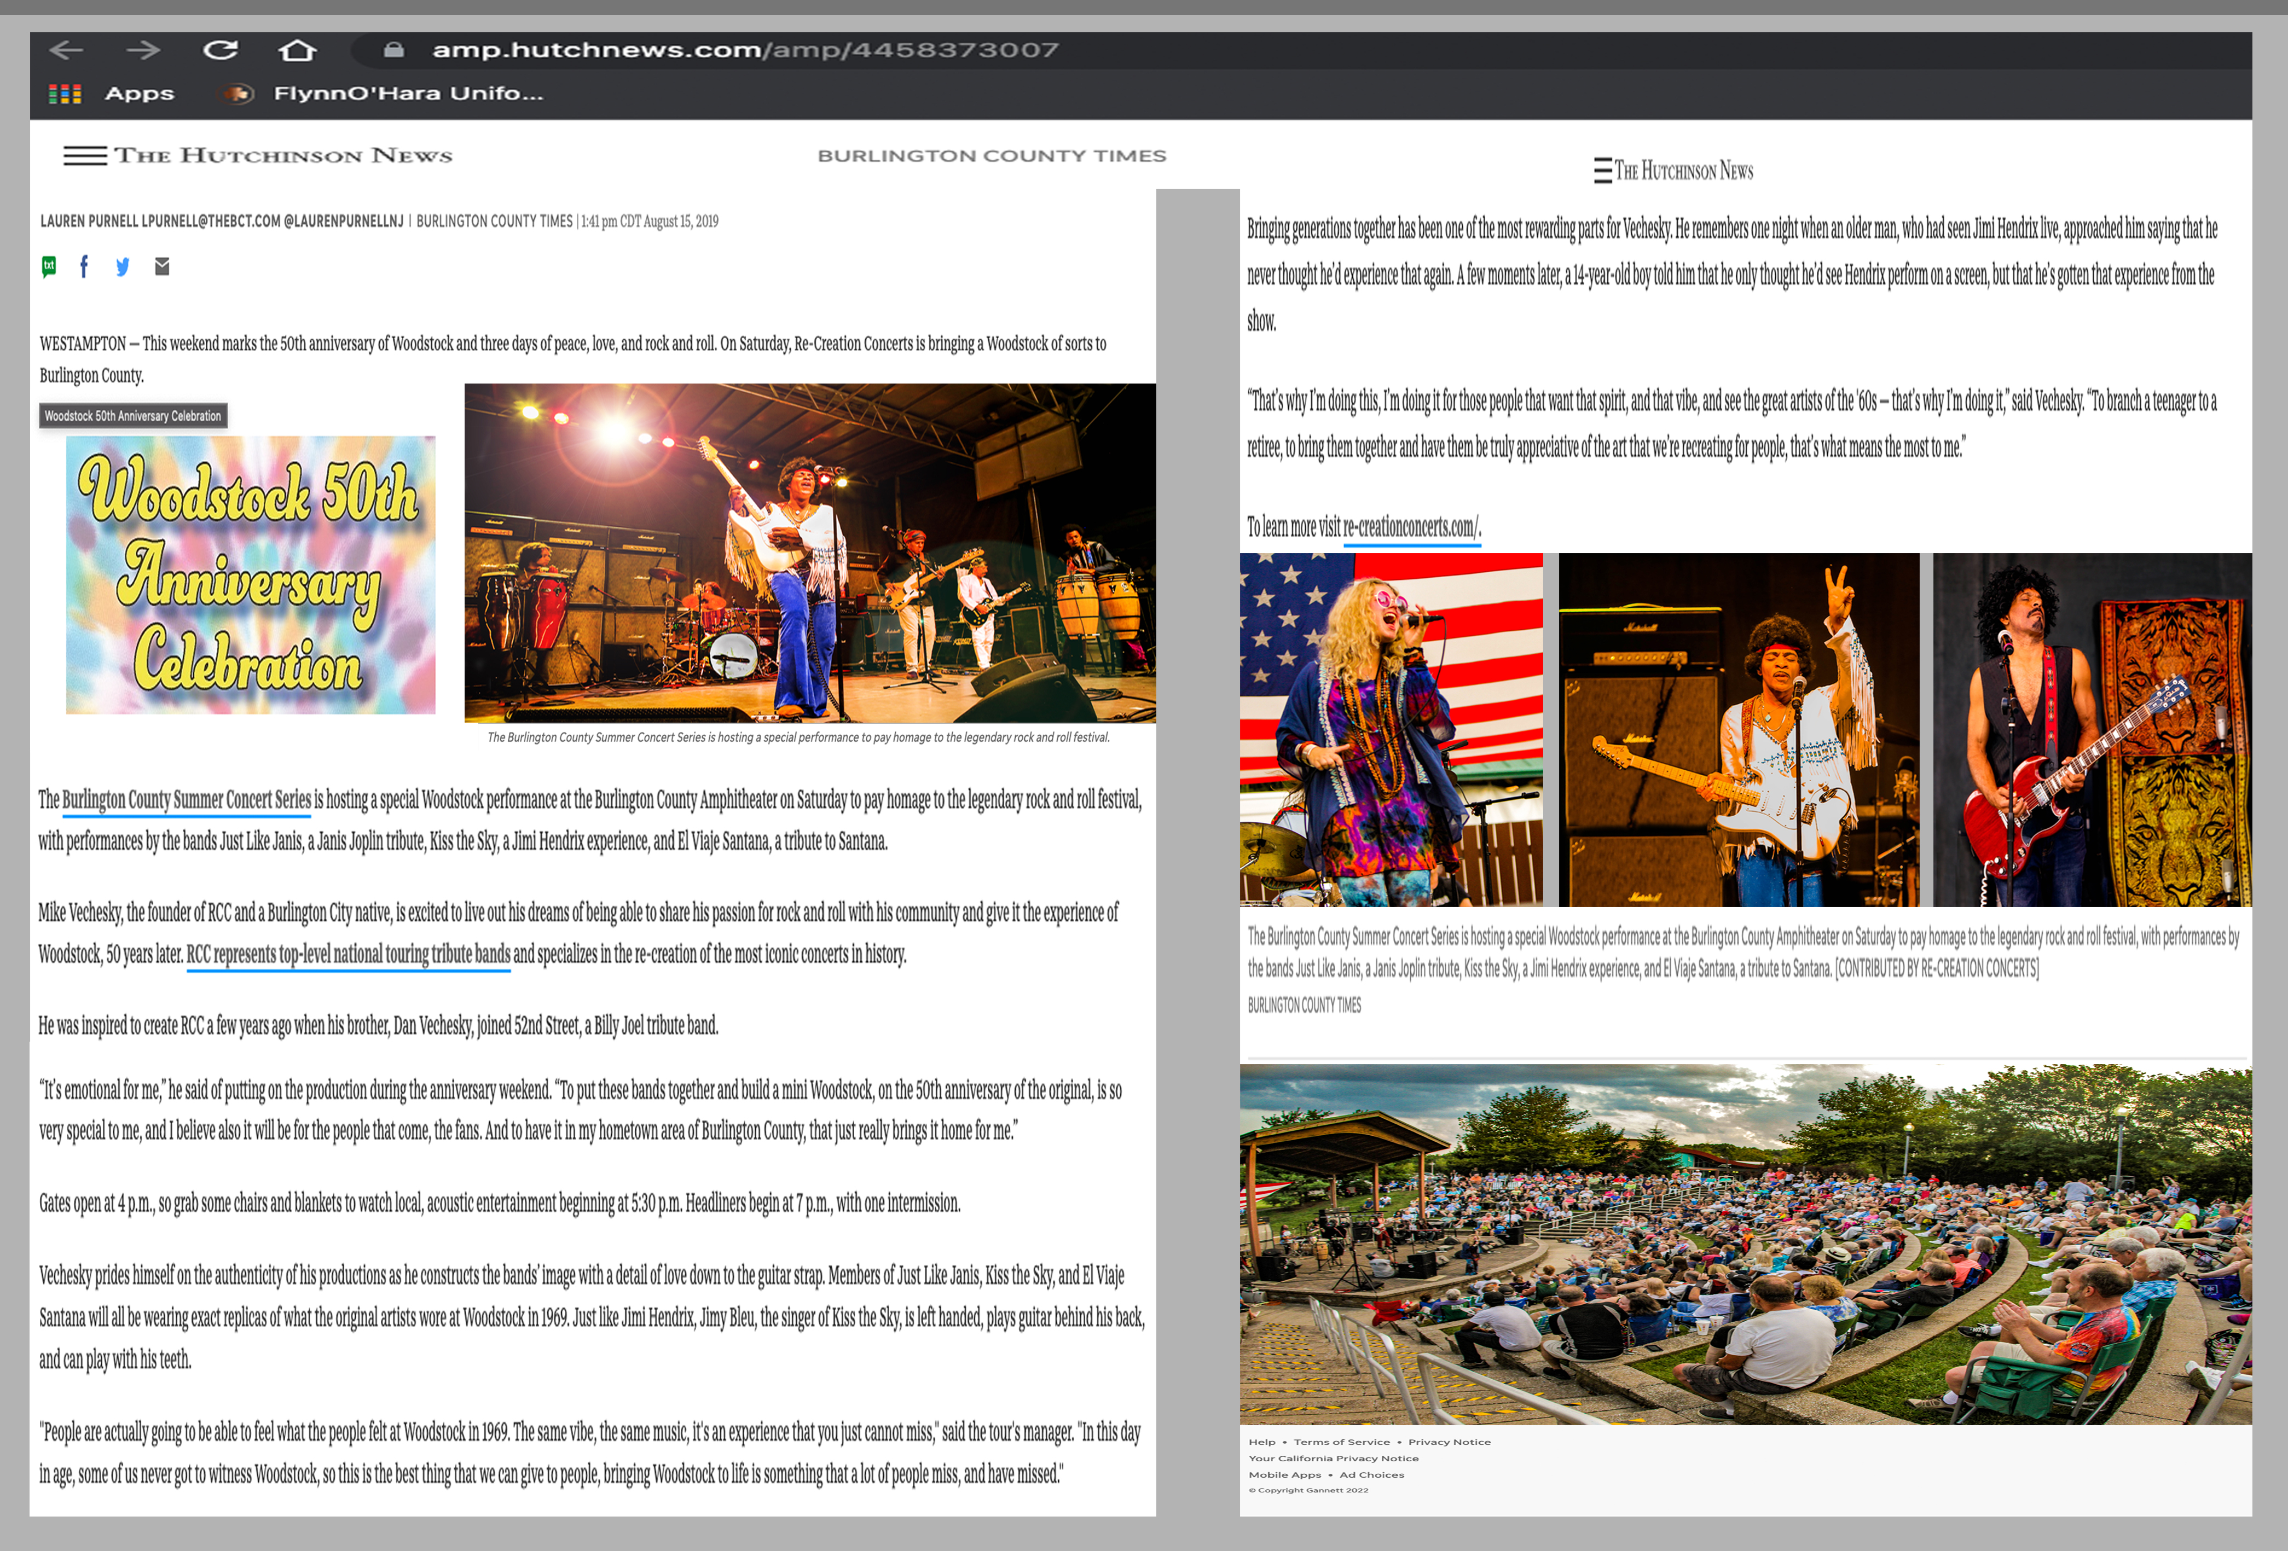Share article via the green text message icon
The width and height of the screenshot is (2288, 1551).
tap(49, 266)
